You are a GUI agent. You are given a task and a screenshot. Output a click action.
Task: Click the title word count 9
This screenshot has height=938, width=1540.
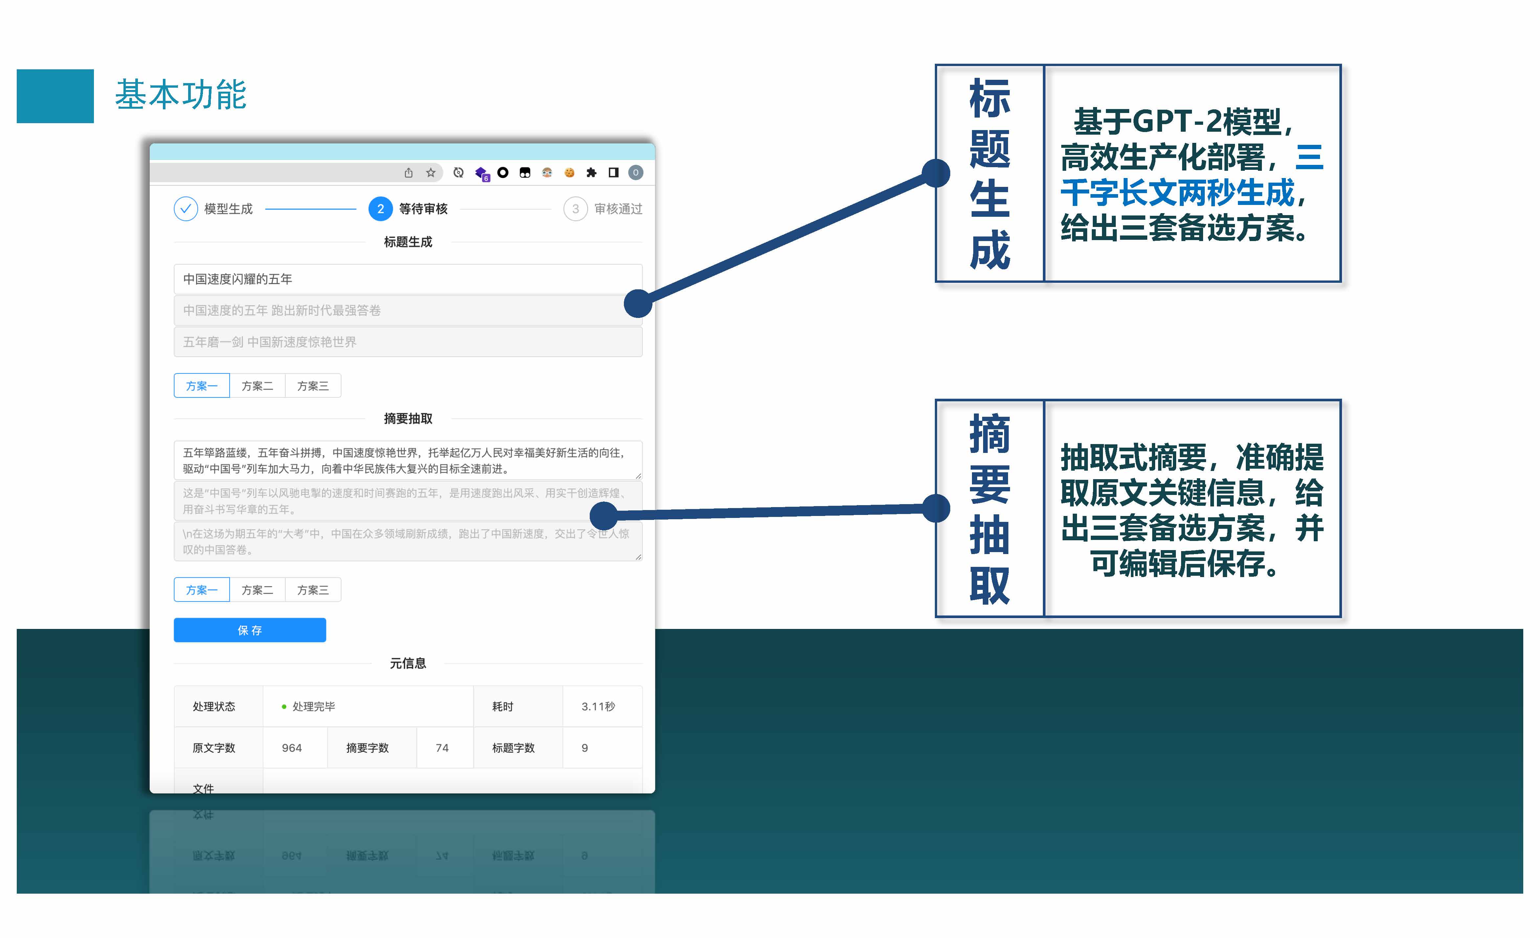[x=584, y=748]
